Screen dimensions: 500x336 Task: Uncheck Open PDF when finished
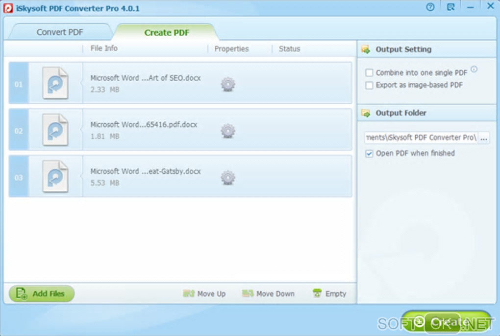click(x=369, y=154)
